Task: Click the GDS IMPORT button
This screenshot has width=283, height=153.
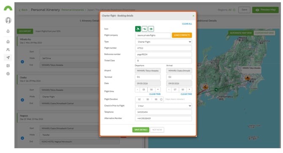Action: (x=25, y=31)
